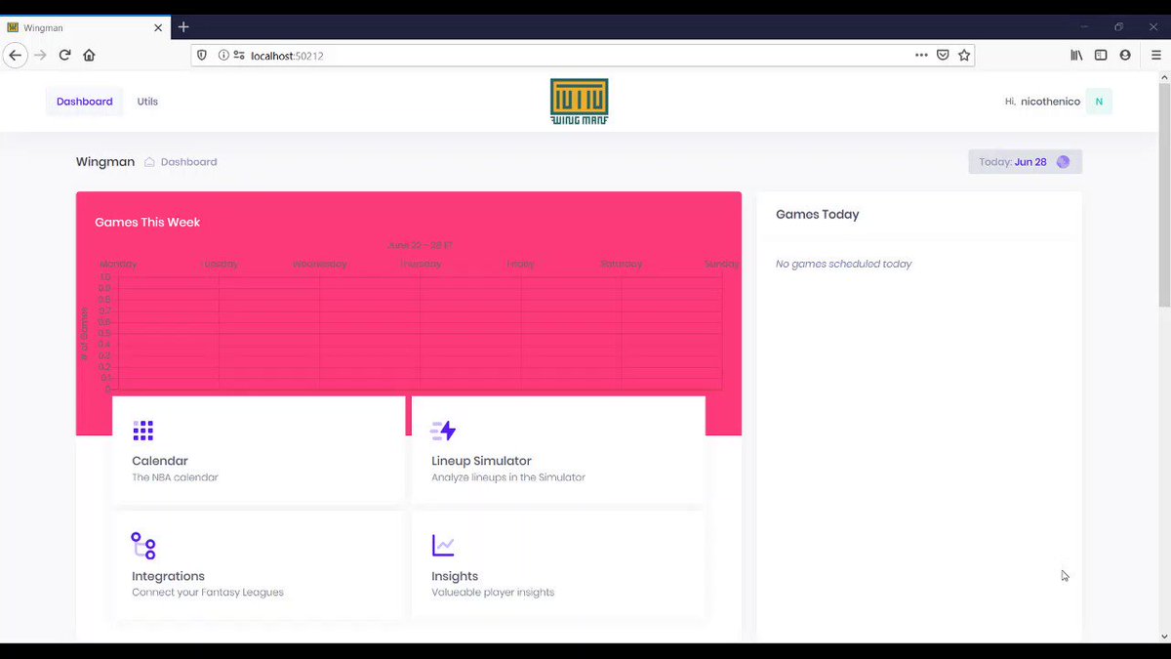This screenshot has height=659, width=1171.
Task: Follow the Dashboard breadcrumb link
Action: coord(188,162)
